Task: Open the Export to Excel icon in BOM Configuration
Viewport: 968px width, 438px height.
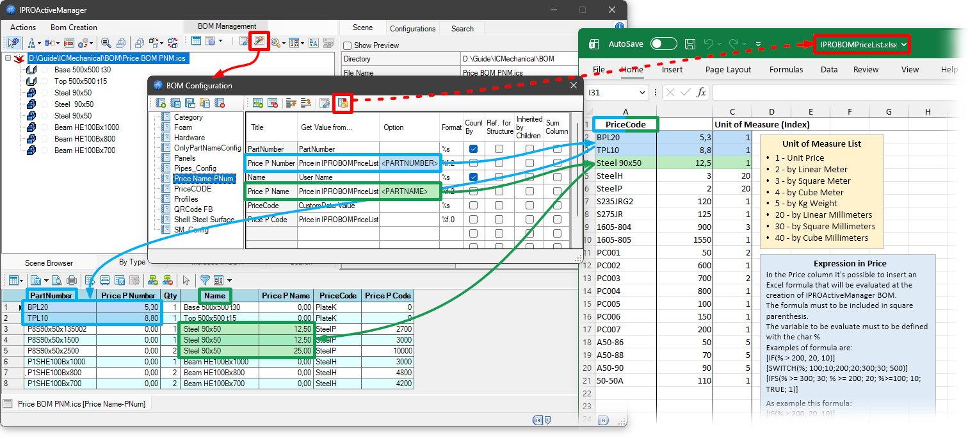Action: coord(343,103)
